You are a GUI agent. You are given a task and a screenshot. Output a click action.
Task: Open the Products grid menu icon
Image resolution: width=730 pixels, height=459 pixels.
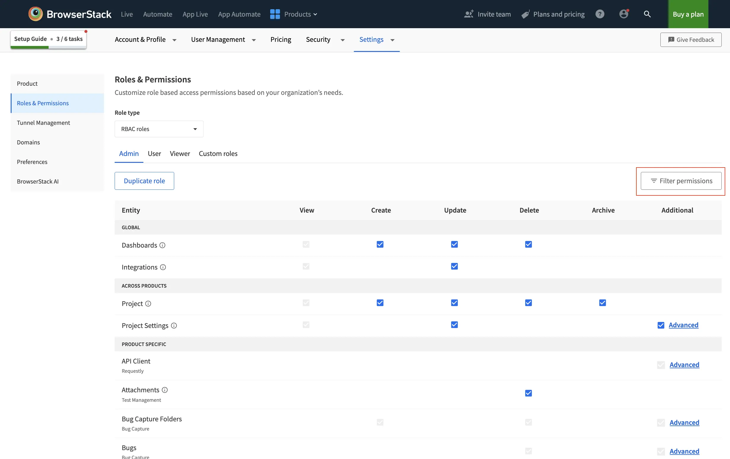click(x=274, y=14)
